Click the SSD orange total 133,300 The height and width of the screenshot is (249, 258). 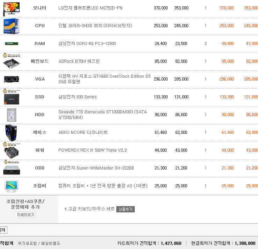227,97
